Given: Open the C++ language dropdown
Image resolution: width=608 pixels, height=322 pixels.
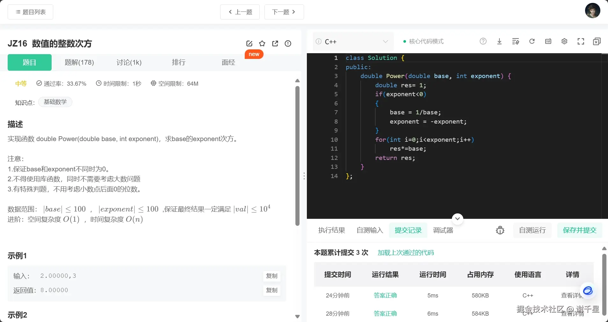Looking at the screenshot, I should click(x=352, y=41).
